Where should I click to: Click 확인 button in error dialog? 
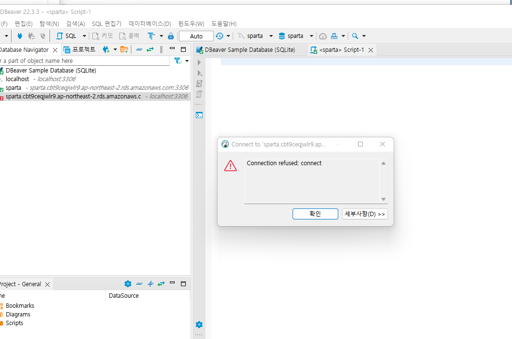click(x=315, y=214)
